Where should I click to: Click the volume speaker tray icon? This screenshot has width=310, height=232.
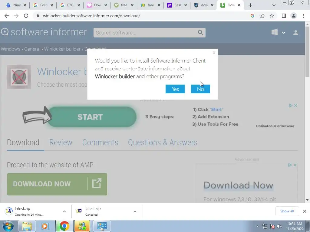point(279,226)
